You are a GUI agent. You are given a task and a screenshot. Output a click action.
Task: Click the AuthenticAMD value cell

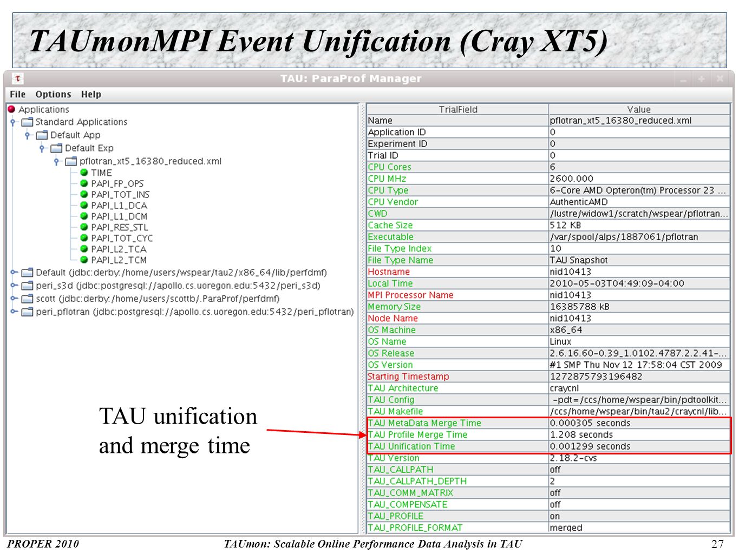click(x=639, y=202)
